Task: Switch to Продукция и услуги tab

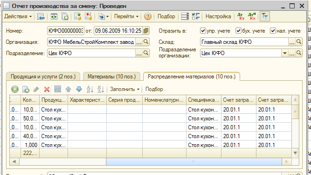Action: [x=43, y=77]
